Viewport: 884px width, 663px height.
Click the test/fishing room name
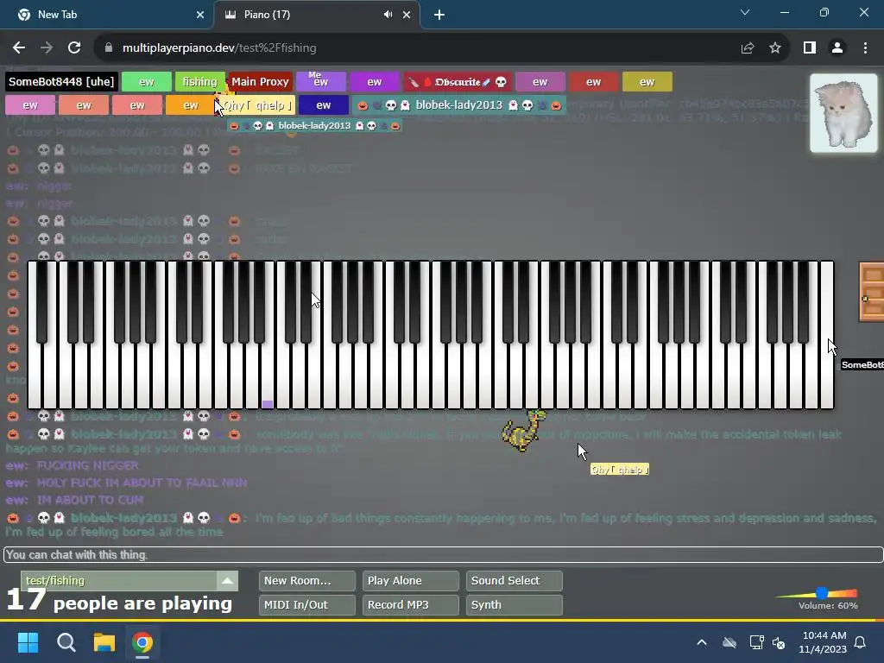pos(55,581)
